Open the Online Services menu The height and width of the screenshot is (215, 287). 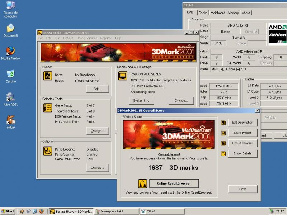[x=87, y=38]
